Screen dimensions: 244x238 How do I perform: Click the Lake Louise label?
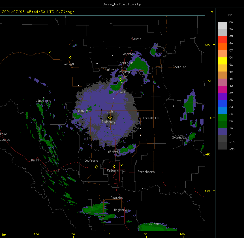pos(5,137)
